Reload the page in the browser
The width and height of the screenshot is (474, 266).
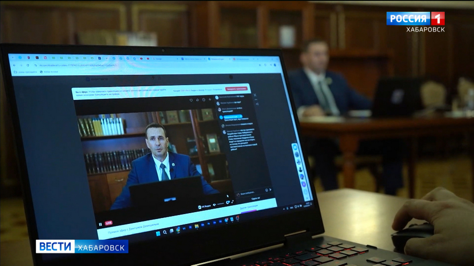pos(28,65)
